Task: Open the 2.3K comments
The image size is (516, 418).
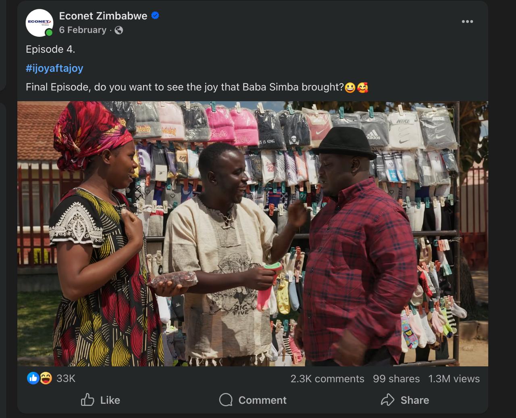Action: [x=327, y=379]
